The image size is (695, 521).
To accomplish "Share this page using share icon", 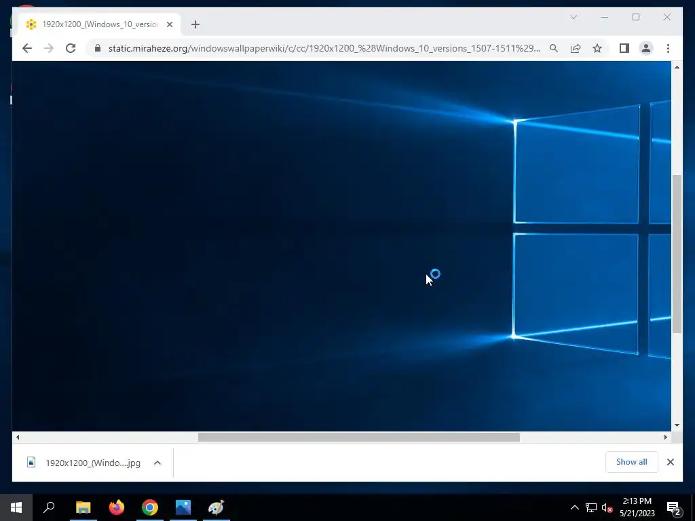I will [576, 48].
